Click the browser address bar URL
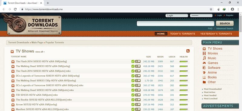The height and width of the screenshot is (111, 242). click(x=44, y=9)
